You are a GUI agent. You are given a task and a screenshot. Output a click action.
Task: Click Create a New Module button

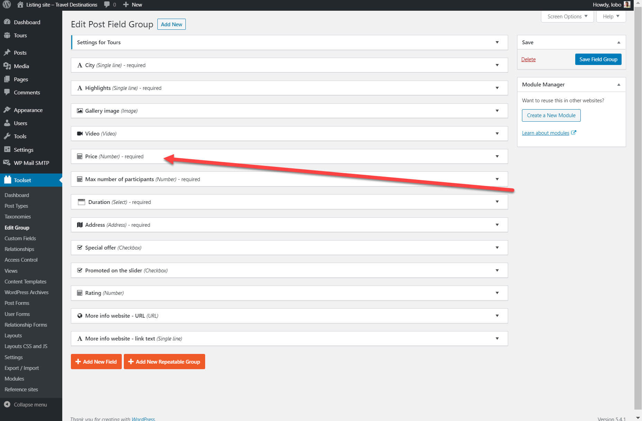click(x=551, y=115)
